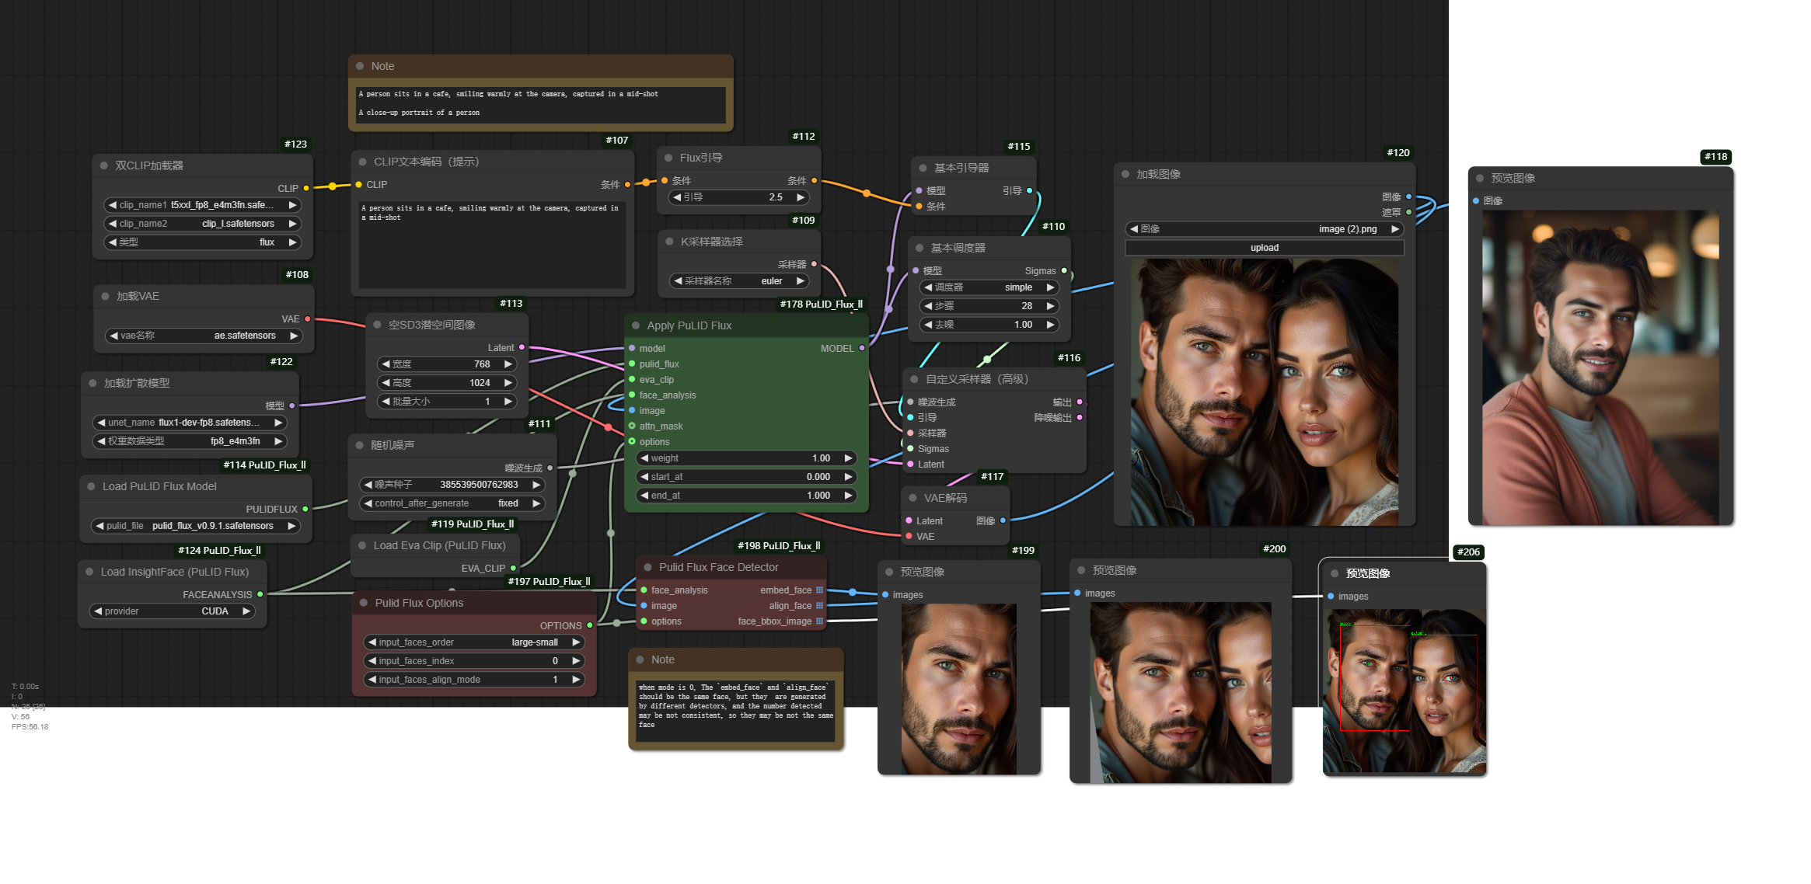Toggle collapse dot on the top Note node
The image size is (1811, 884).
[x=360, y=66]
